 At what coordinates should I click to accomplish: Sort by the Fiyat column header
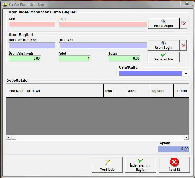pyautogui.click(x=115, y=91)
